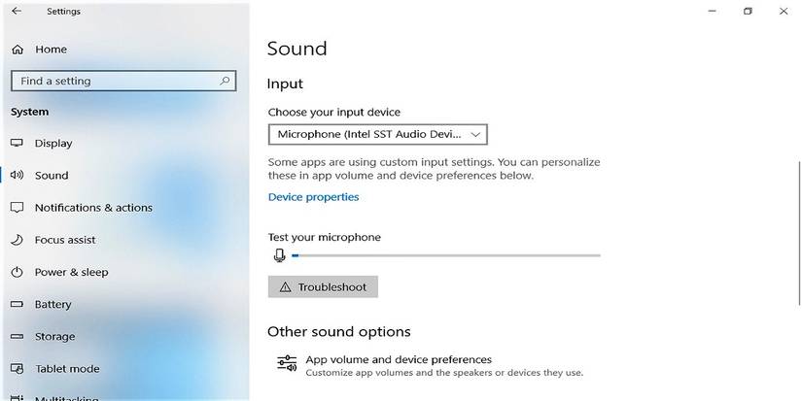Click the search magnifier icon
The image size is (802, 401).
[x=225, y=81]
